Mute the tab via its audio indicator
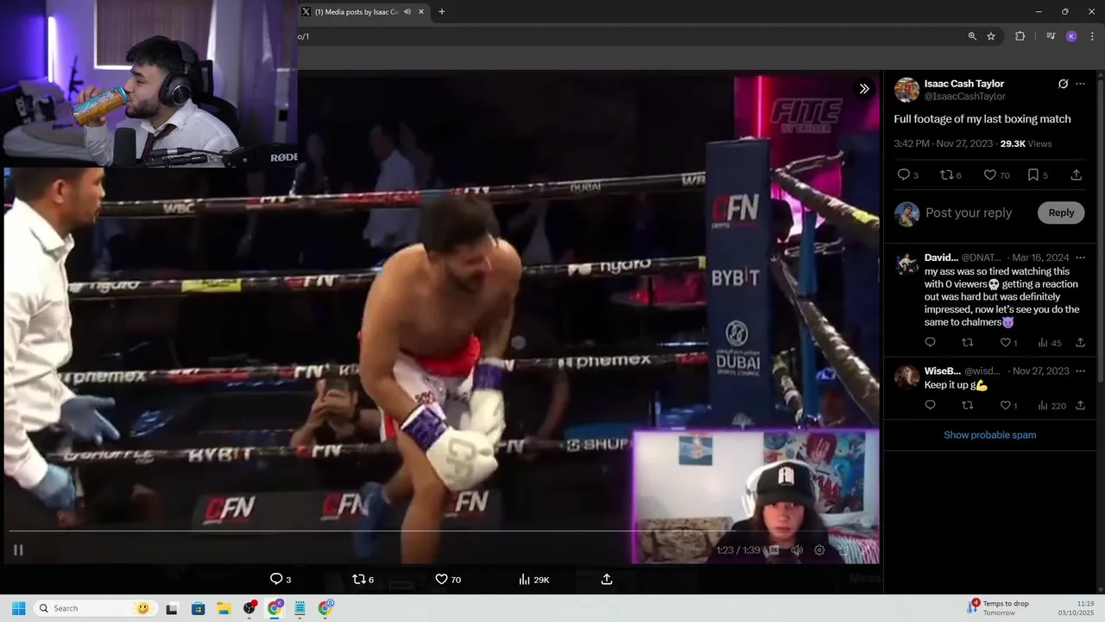Viewport: 1105px width, 622px height. 407,12
